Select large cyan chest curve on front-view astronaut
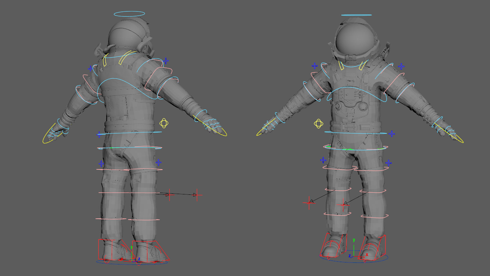Viewport: 490px width, 276px height. [357, 95]
